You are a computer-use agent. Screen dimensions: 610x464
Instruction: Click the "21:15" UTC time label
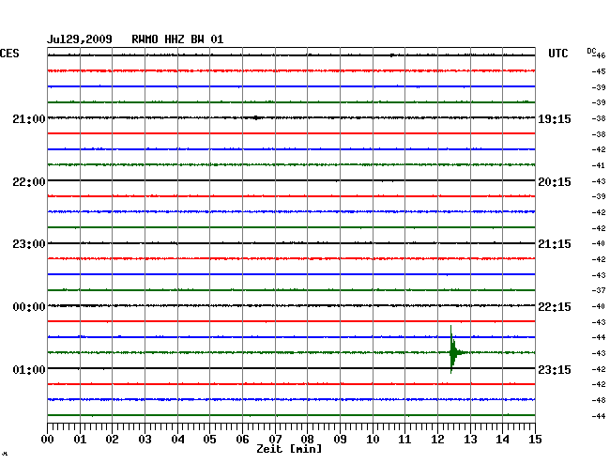pyautogui.click(x=555, y=244)
